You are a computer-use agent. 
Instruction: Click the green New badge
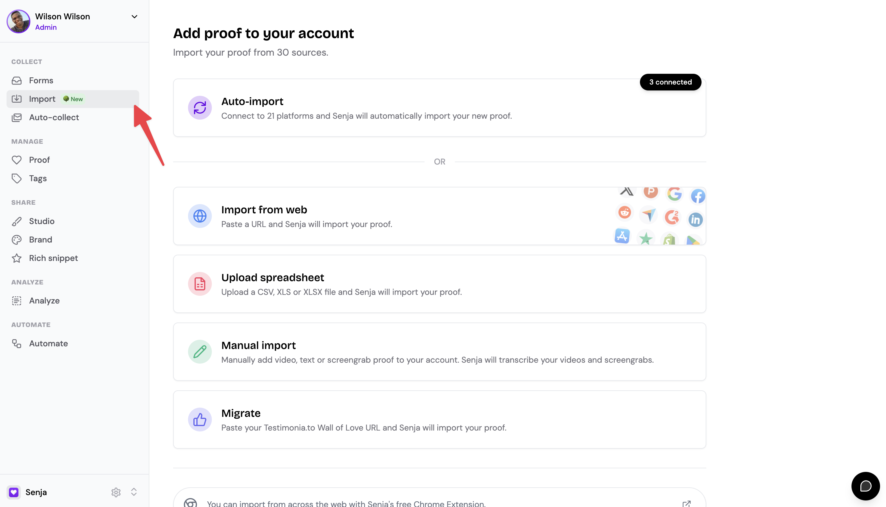pyautogui.click(x=73, y=99)
